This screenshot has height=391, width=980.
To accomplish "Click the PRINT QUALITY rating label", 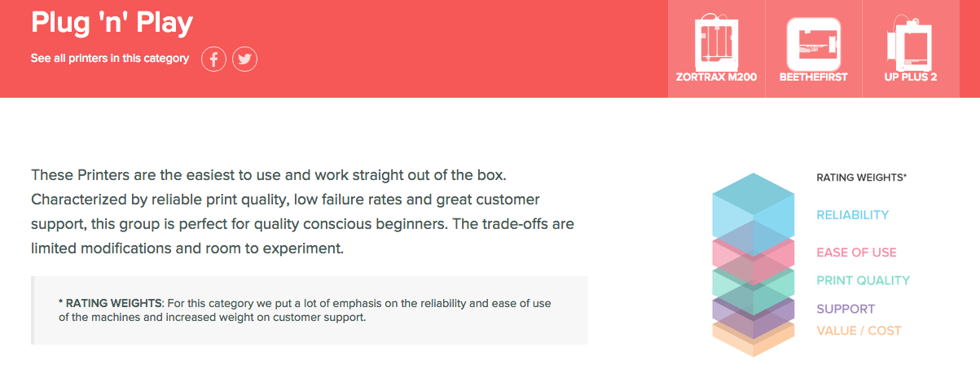I will click(863, 280).
